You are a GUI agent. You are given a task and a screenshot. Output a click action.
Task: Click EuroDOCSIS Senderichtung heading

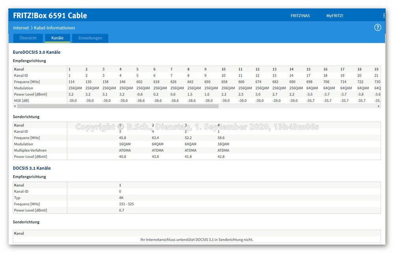26,117
